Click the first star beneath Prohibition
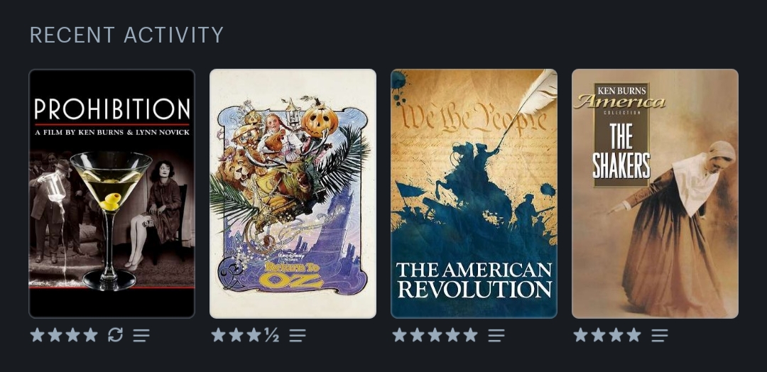767x372 pixels. click(x=37, y=335)
